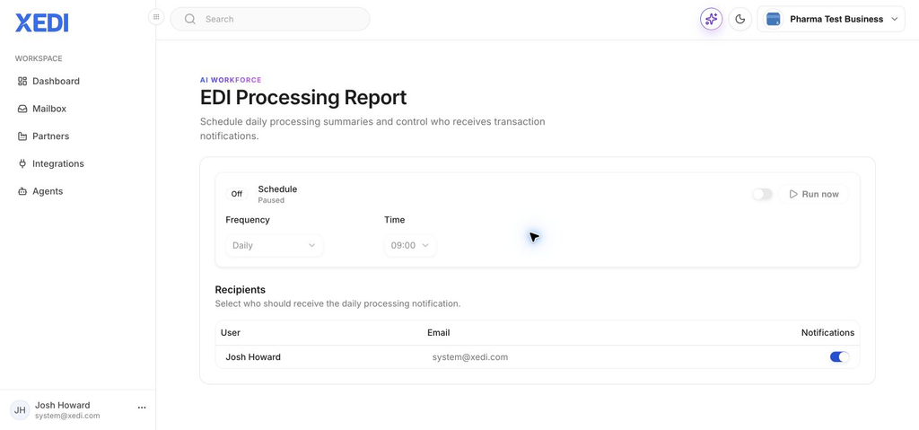The width and height of the screenshot is (919, 430).
Task: Click the XEDI logo
Action: [x=41, y=22]
